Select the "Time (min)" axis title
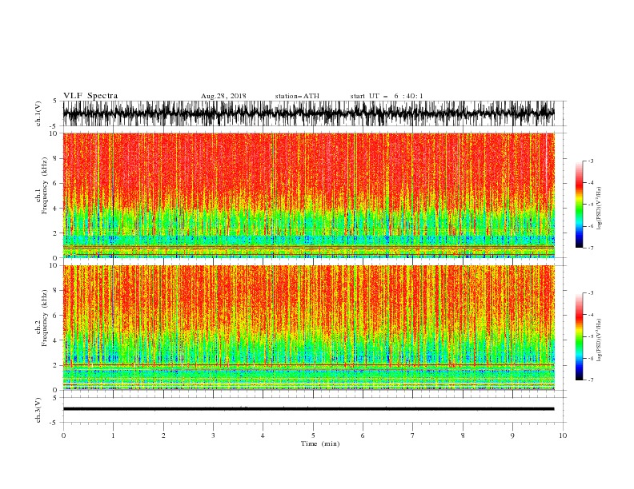 [x=320, y=443]
